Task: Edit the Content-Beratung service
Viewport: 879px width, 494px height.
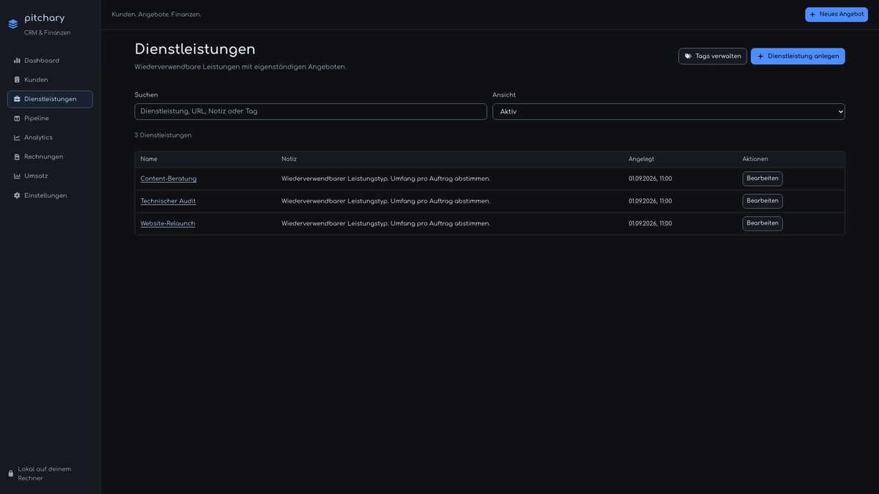Action: 763,179
